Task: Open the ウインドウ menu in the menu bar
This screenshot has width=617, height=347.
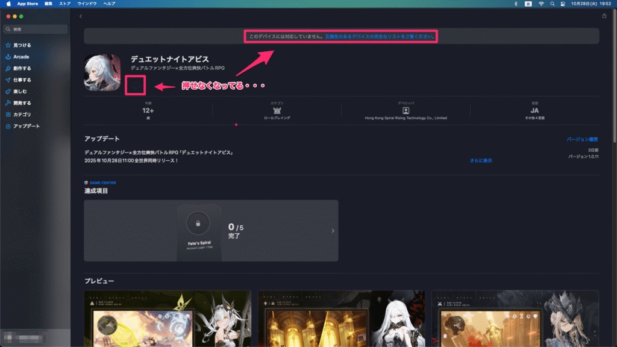Action: pyautogui.click(x=87, y=4)
